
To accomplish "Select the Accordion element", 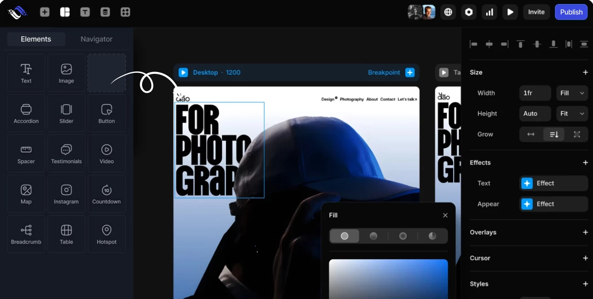I will tap(26, 113).
